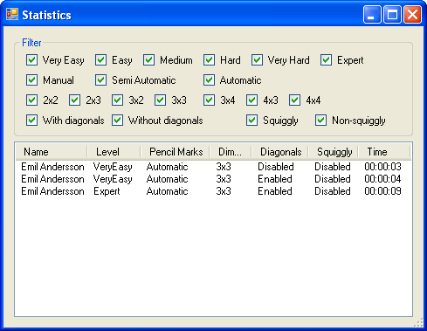427x331 pixels.
Task: Uncheck the 3x3 dimension checkbox
Action: pos(161,100)
